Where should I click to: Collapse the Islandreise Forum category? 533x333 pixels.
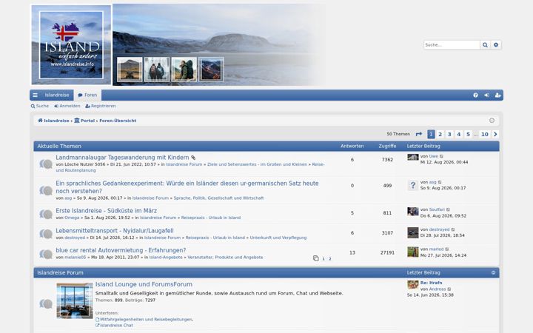[493, 272]
